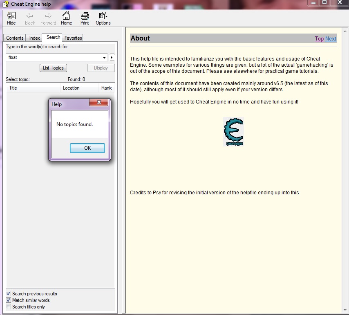
Task: Click the arrow button beside the search box
Action: [112, 57]
